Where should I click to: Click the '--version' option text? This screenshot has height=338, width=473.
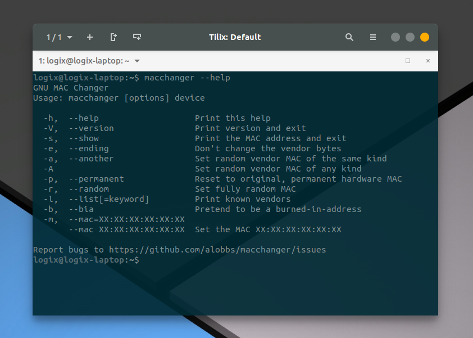pyautogui.click(x=92, y=128)
